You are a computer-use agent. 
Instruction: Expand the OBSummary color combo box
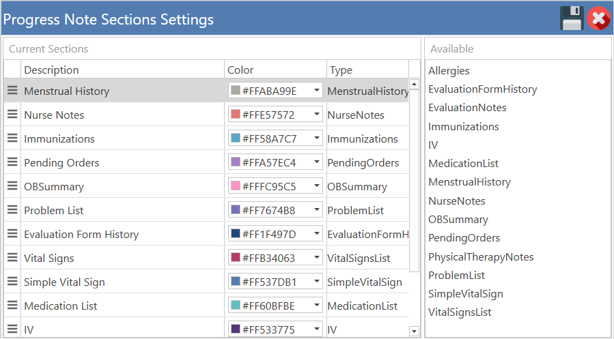tap(317, 186)
